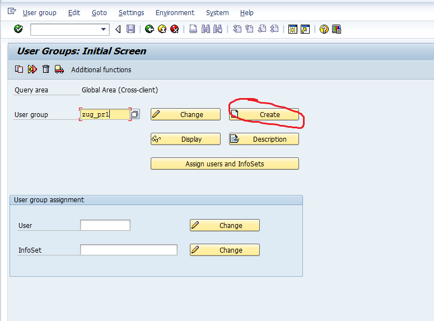Image resolution: width=434 pixels, height=321 pixels.
Task: Click the Find binoculars icon
Action: (206, 29)
